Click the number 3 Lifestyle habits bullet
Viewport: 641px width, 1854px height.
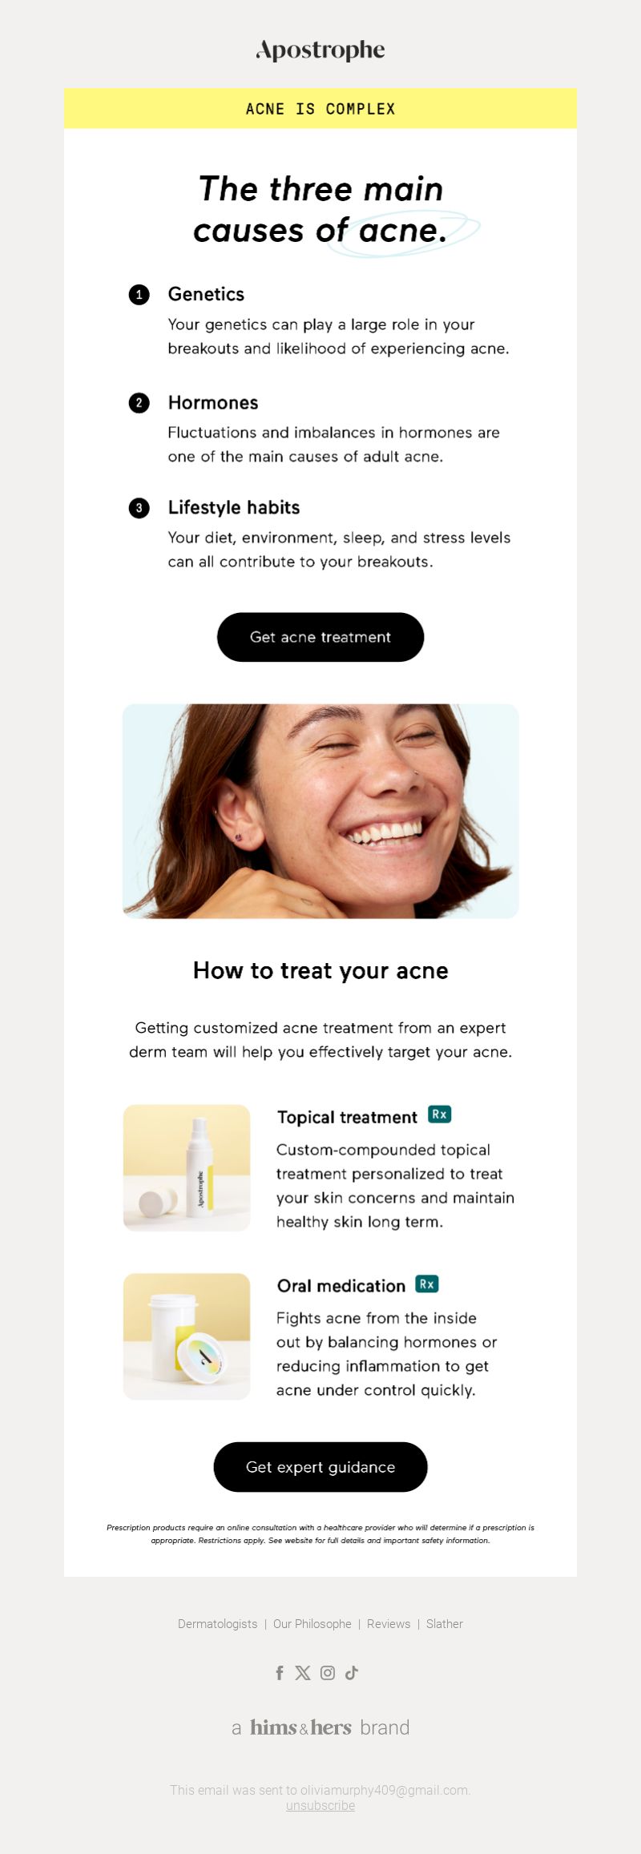pos(139,508)
